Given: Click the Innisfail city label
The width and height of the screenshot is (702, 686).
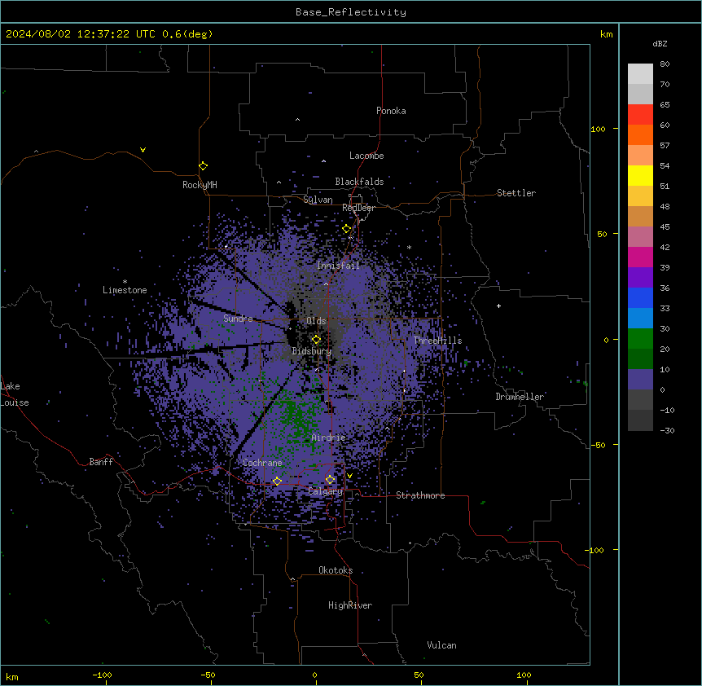Looking at the screenshot, I should click(338, 266).
